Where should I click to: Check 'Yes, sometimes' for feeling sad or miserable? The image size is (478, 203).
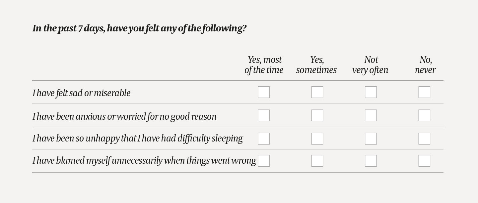tap(317, 92)
